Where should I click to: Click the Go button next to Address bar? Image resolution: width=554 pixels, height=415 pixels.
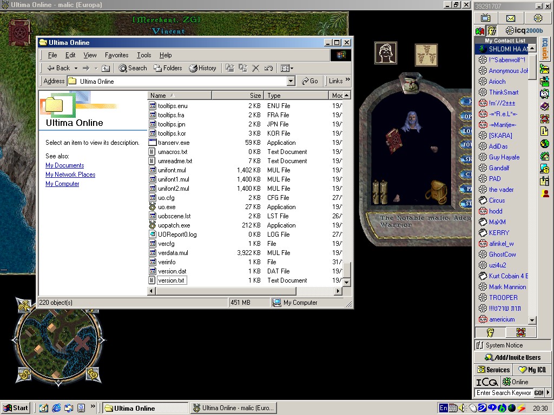click(310, 81)
